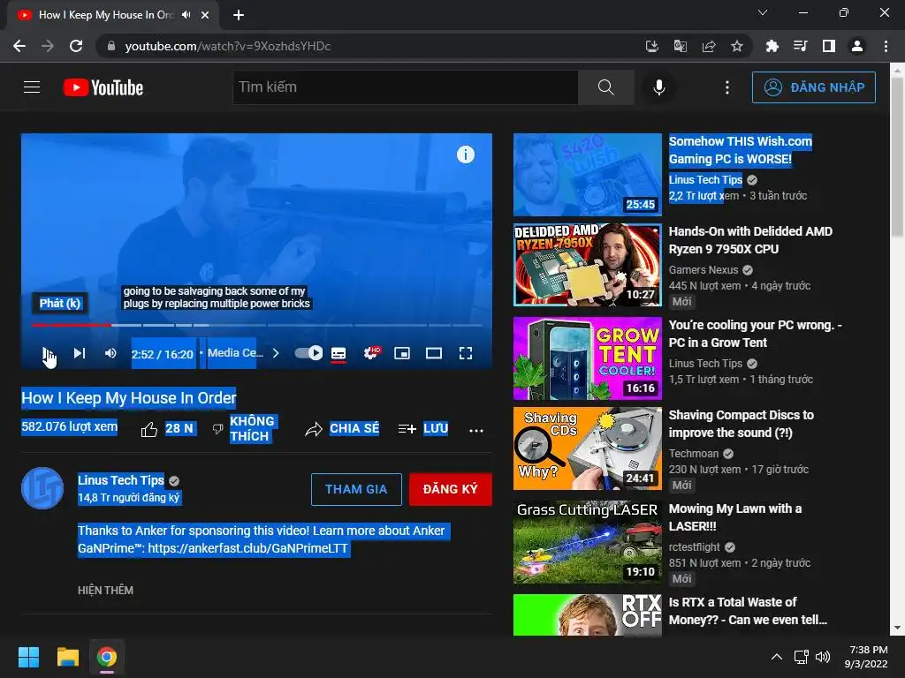Click the youtube.com address bar

point(369,46)
